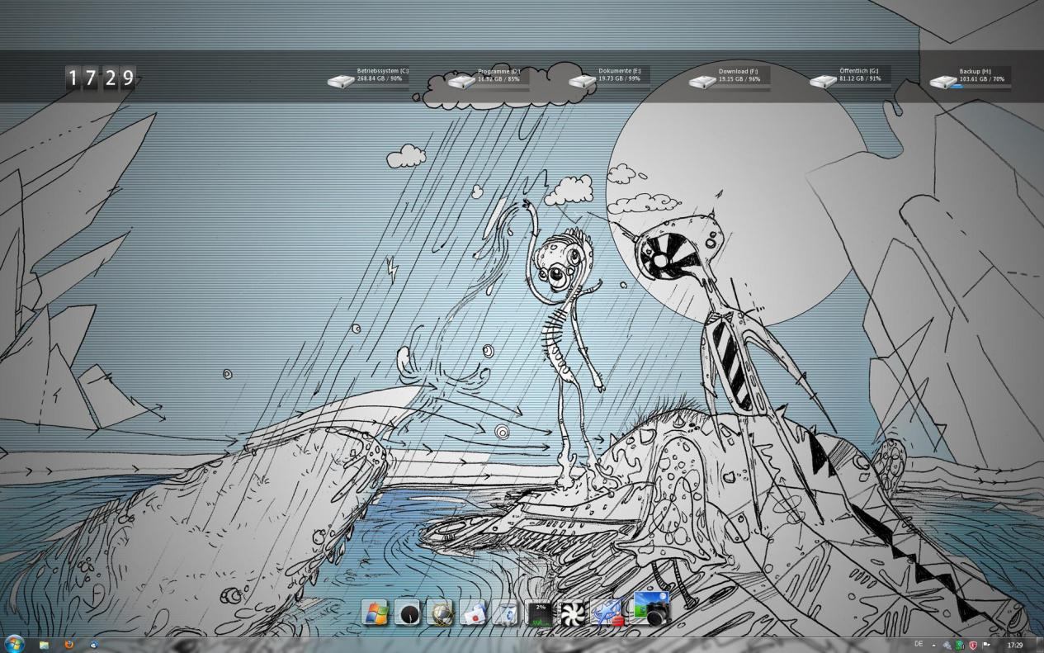The height and width of the screenshot is (653, 1044).
Task: Open Windows Explorer from the taskbar
Action: click(44, 645)
